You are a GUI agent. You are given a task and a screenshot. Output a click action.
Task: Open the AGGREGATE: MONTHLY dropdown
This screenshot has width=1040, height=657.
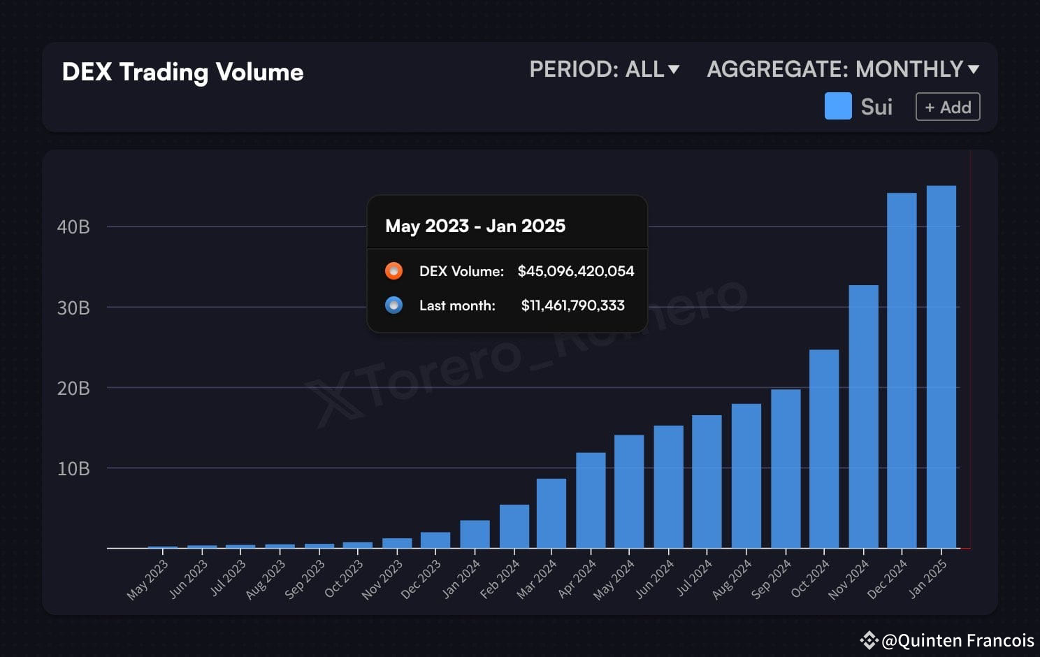(843, 69)
